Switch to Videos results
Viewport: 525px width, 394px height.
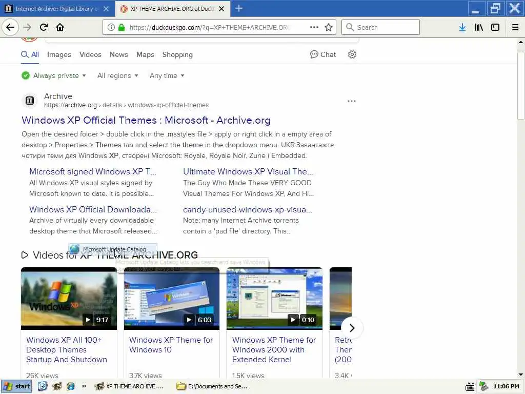pyautogui.click(x=90, y=54)
